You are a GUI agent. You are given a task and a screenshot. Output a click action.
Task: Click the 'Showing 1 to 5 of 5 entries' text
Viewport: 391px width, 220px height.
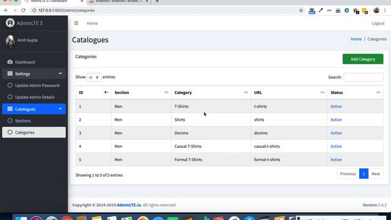99,175
